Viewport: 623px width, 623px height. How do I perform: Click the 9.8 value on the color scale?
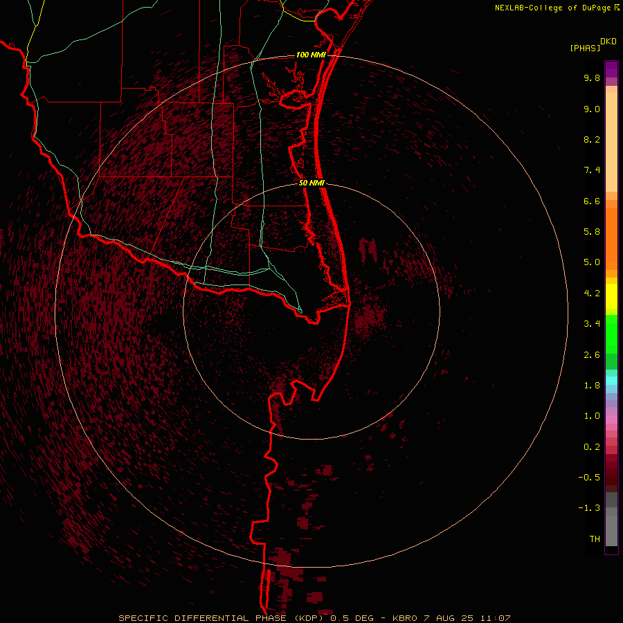[592, 78]
